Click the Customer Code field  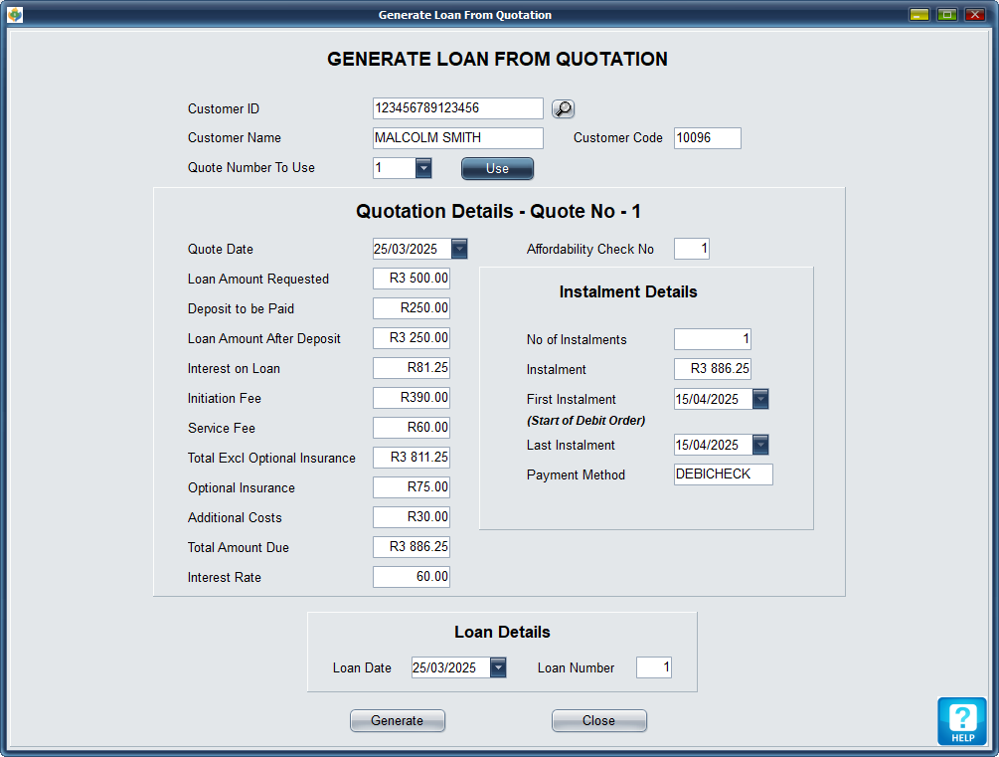click(707, 138)
